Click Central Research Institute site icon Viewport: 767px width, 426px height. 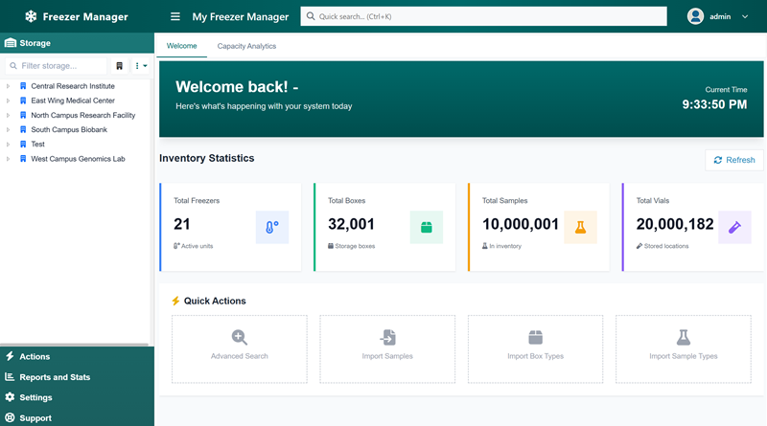[23, 86]
